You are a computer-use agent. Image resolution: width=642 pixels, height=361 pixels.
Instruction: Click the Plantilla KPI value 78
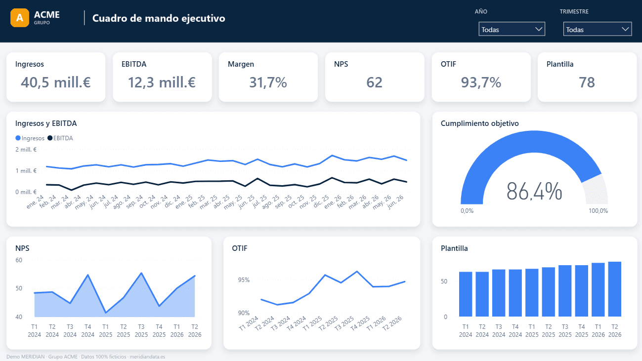click(587, 82)
